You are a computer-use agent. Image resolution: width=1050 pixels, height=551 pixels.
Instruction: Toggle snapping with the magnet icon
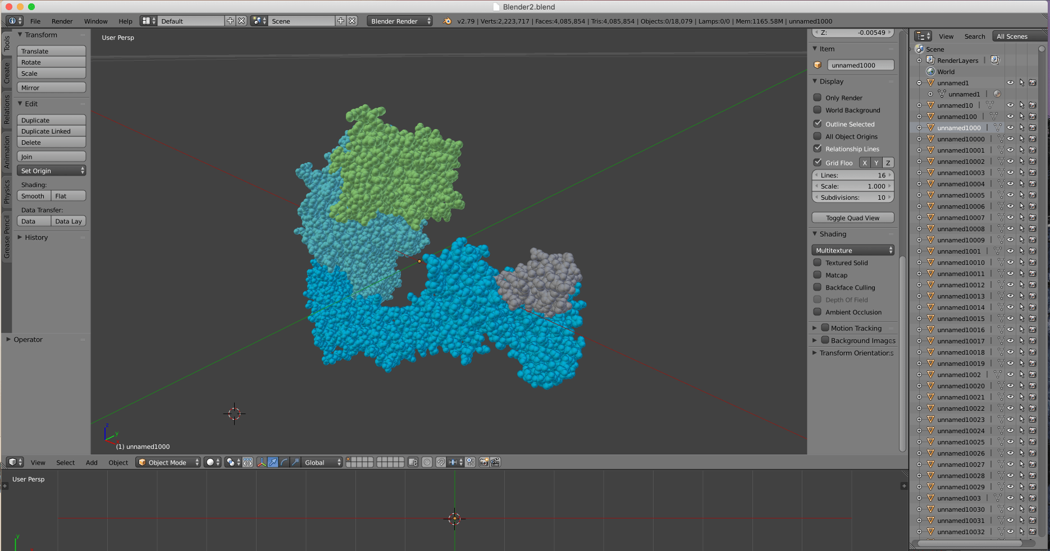point(441,462)
